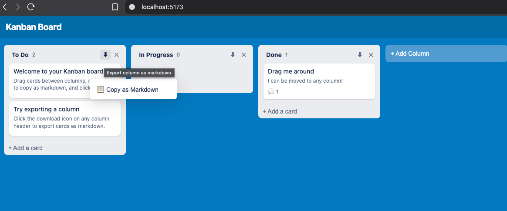Screen dimensions: 507x211
Task: Click comment icon on Drag me around card
Action: point(271,91)
